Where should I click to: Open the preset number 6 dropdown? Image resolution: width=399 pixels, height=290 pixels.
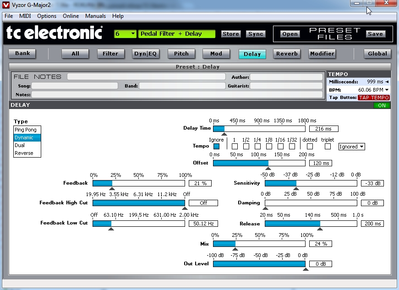pos(125,34)
